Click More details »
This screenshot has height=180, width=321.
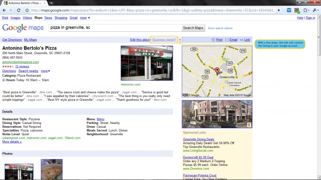[12, 142]
